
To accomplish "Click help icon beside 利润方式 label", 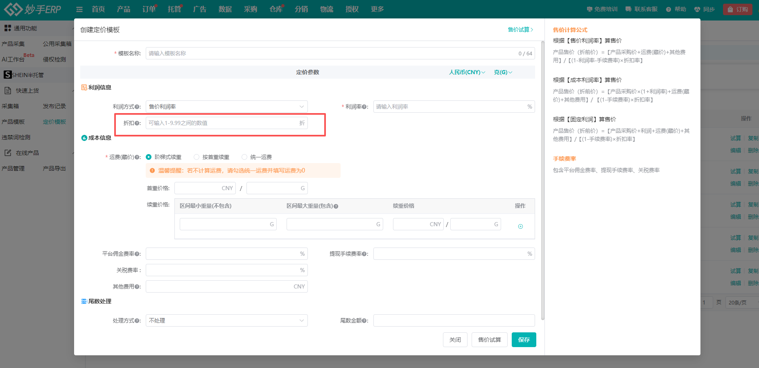I will click(138, 107).
